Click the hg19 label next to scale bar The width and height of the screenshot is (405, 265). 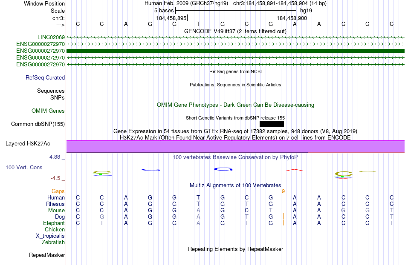[306, 11]
